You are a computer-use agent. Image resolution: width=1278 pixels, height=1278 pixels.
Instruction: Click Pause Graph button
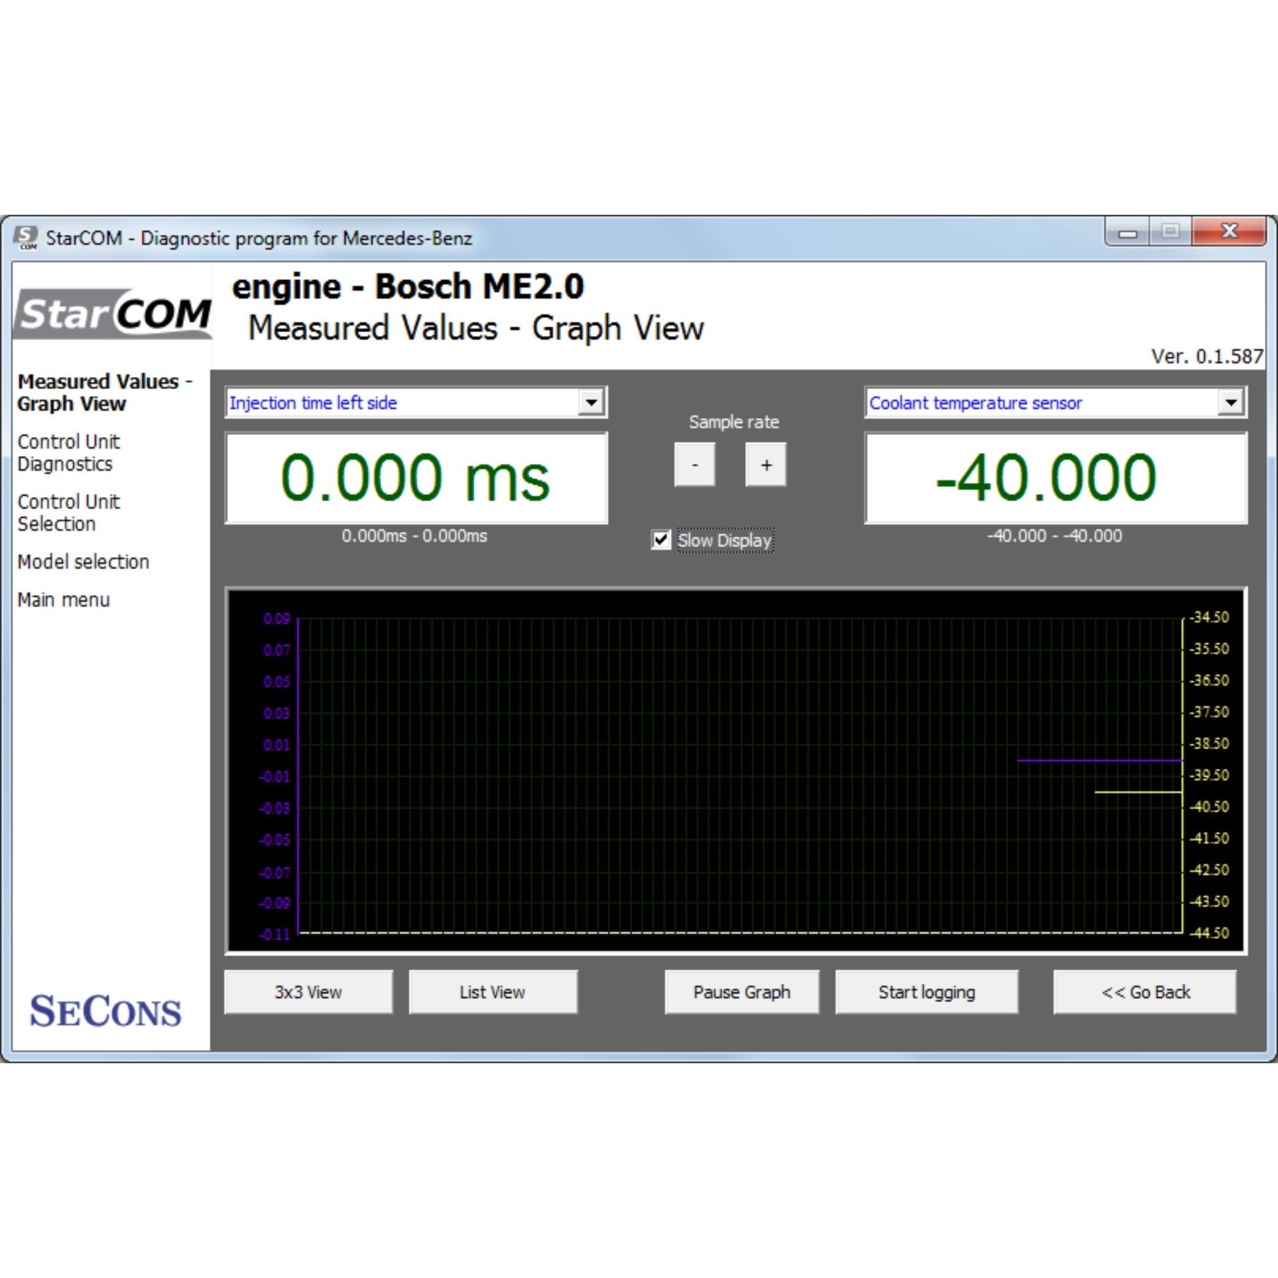click(741, 992)
